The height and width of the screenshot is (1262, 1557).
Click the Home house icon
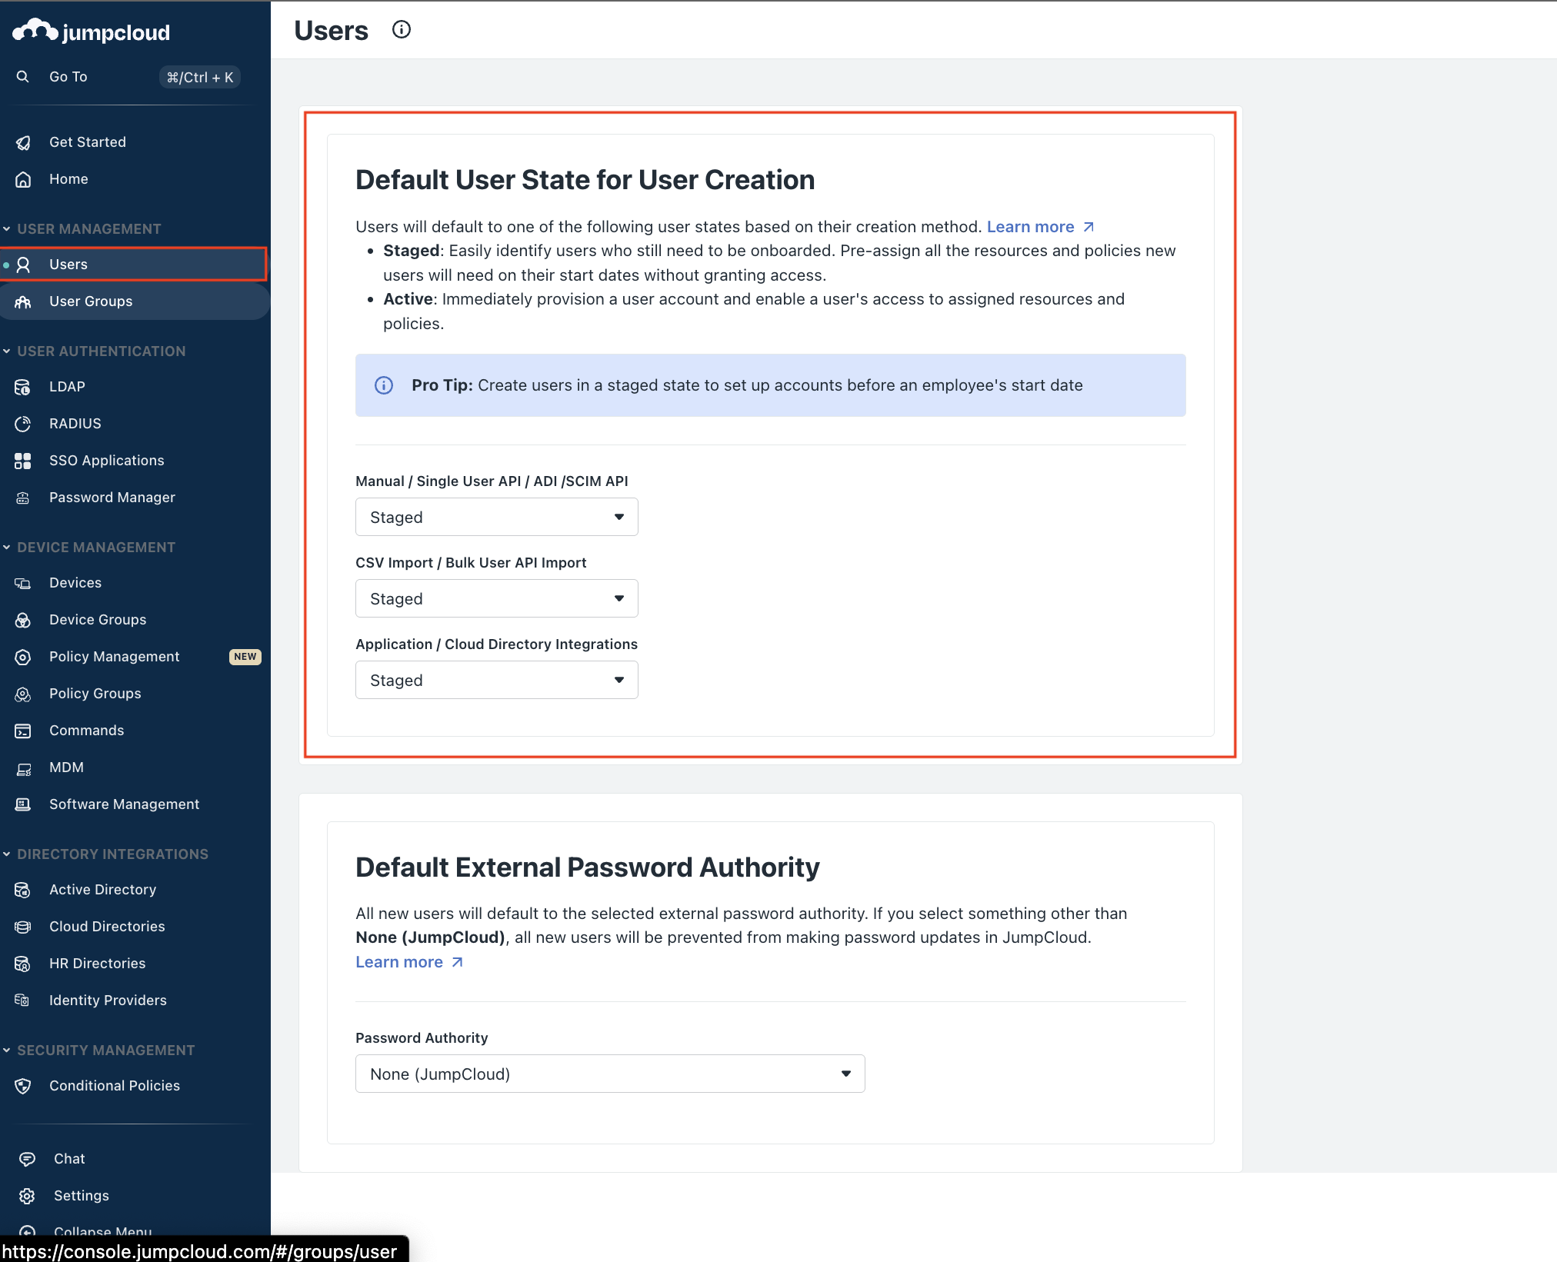coord(23,179)
